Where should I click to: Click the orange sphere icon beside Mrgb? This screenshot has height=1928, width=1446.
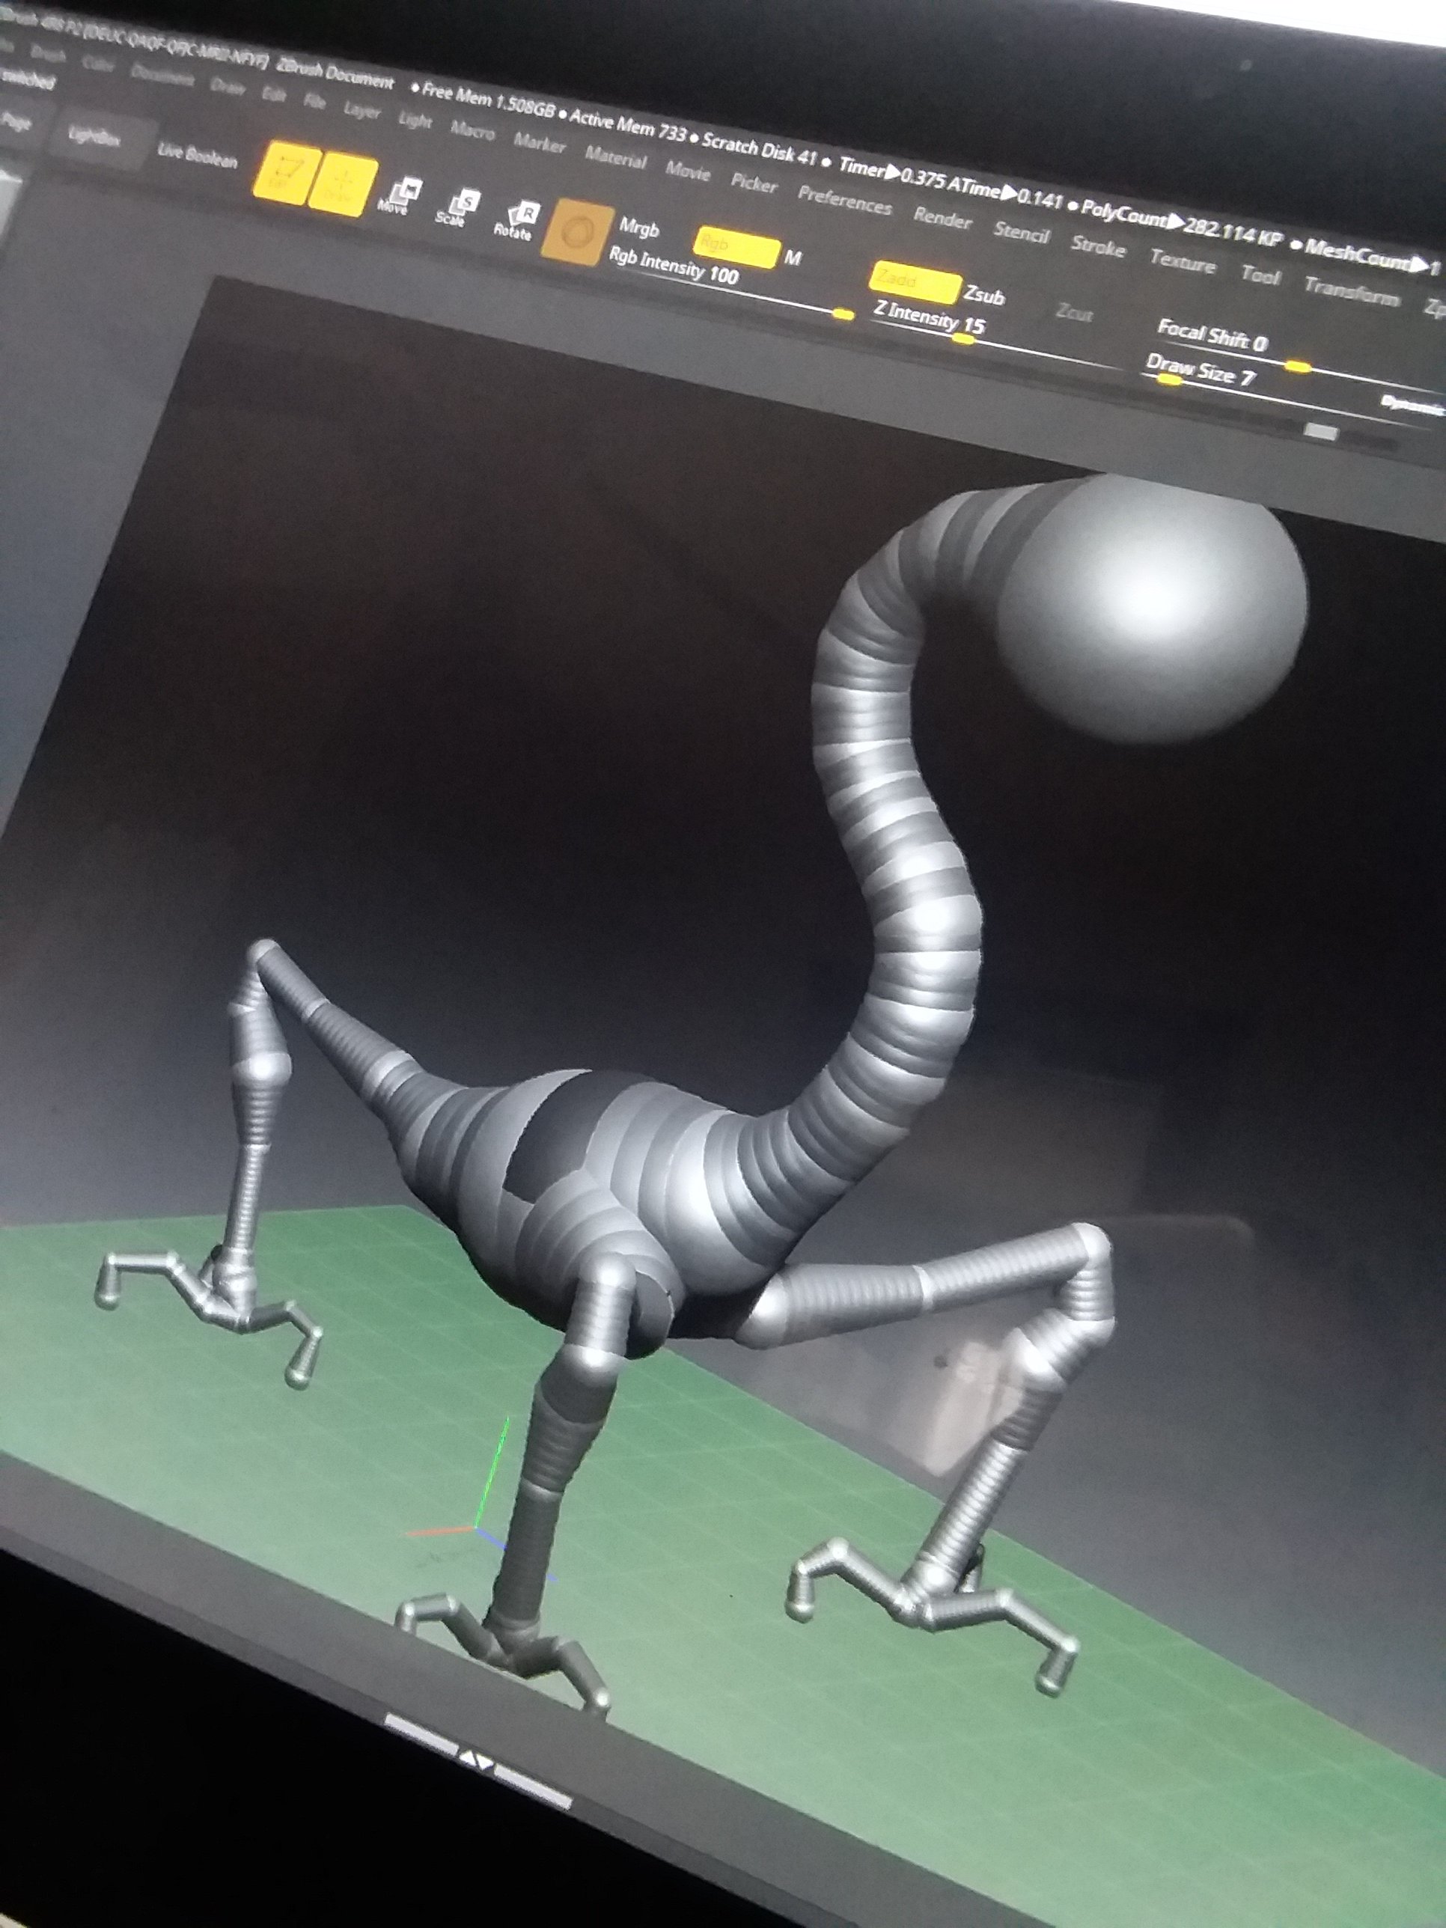(x=578, y=233)
